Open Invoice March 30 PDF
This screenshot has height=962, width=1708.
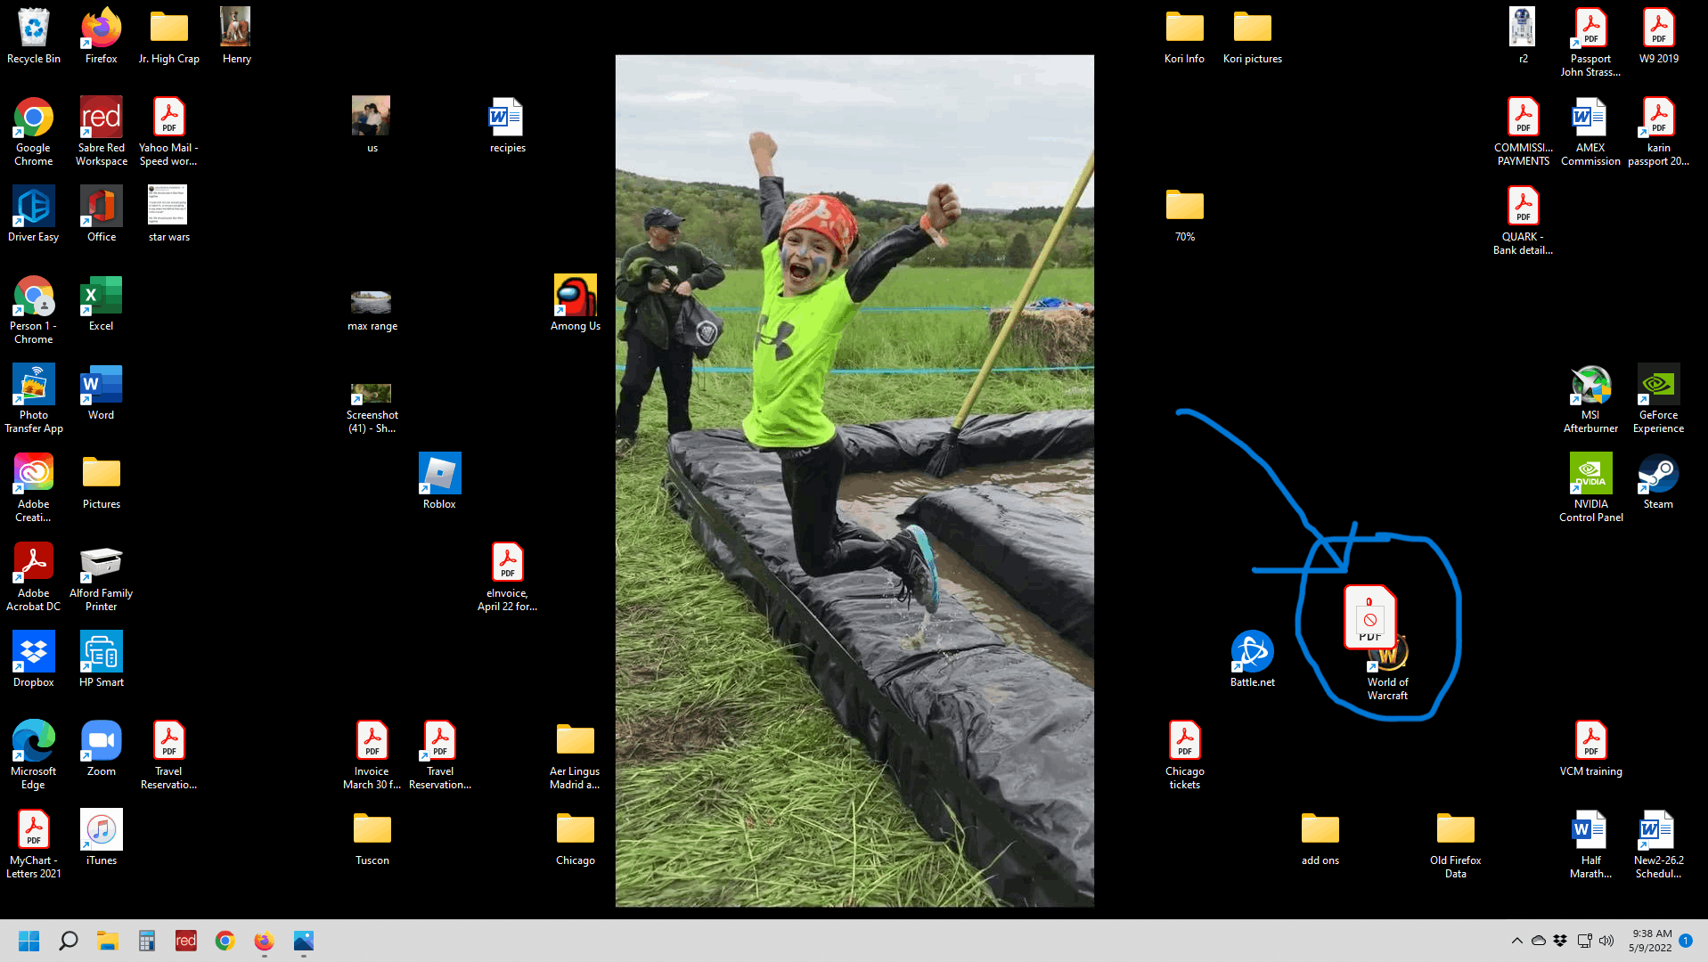(x=372, y=754)
